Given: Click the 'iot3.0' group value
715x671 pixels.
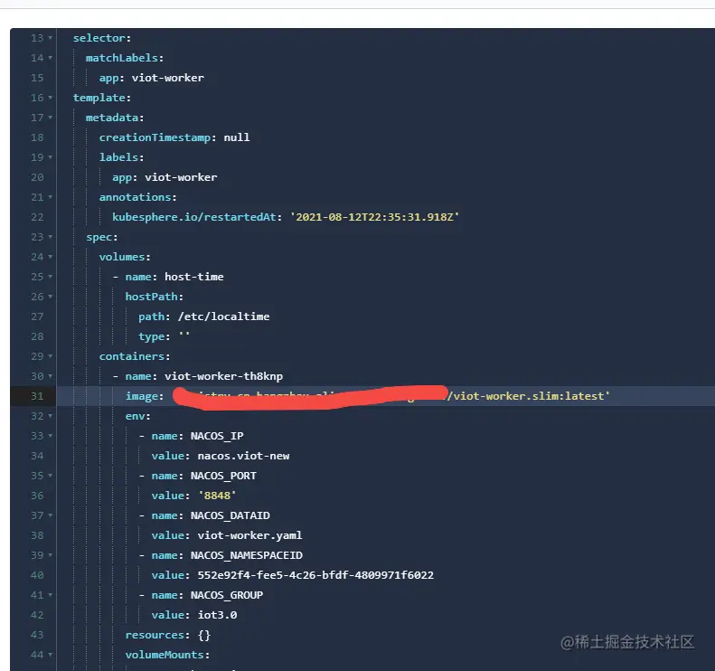Looking at the screenshot, I should pos(217,615).
